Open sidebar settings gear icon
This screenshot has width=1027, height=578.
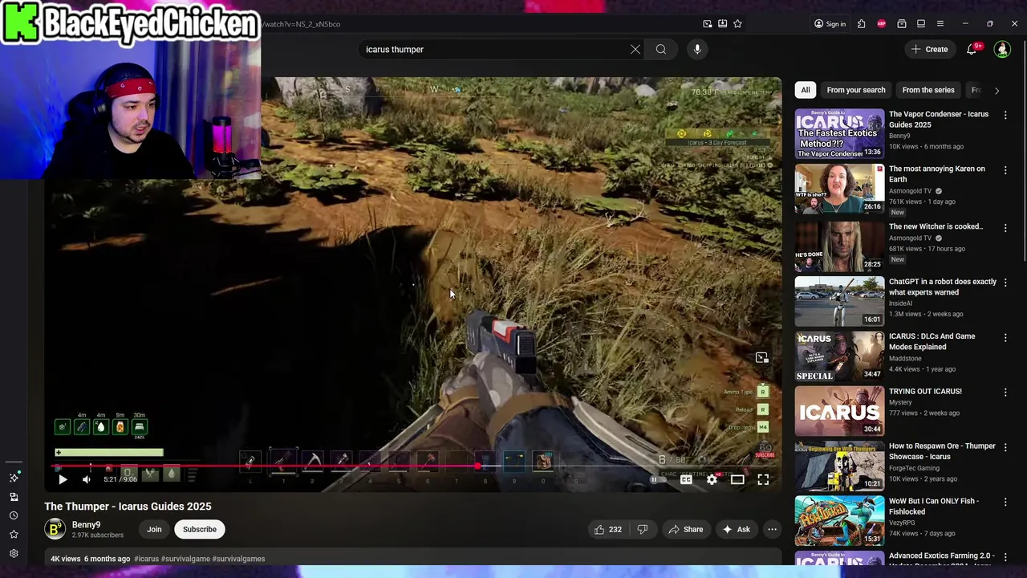14,554
